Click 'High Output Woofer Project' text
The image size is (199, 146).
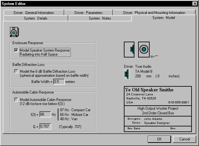pos(158,108)
